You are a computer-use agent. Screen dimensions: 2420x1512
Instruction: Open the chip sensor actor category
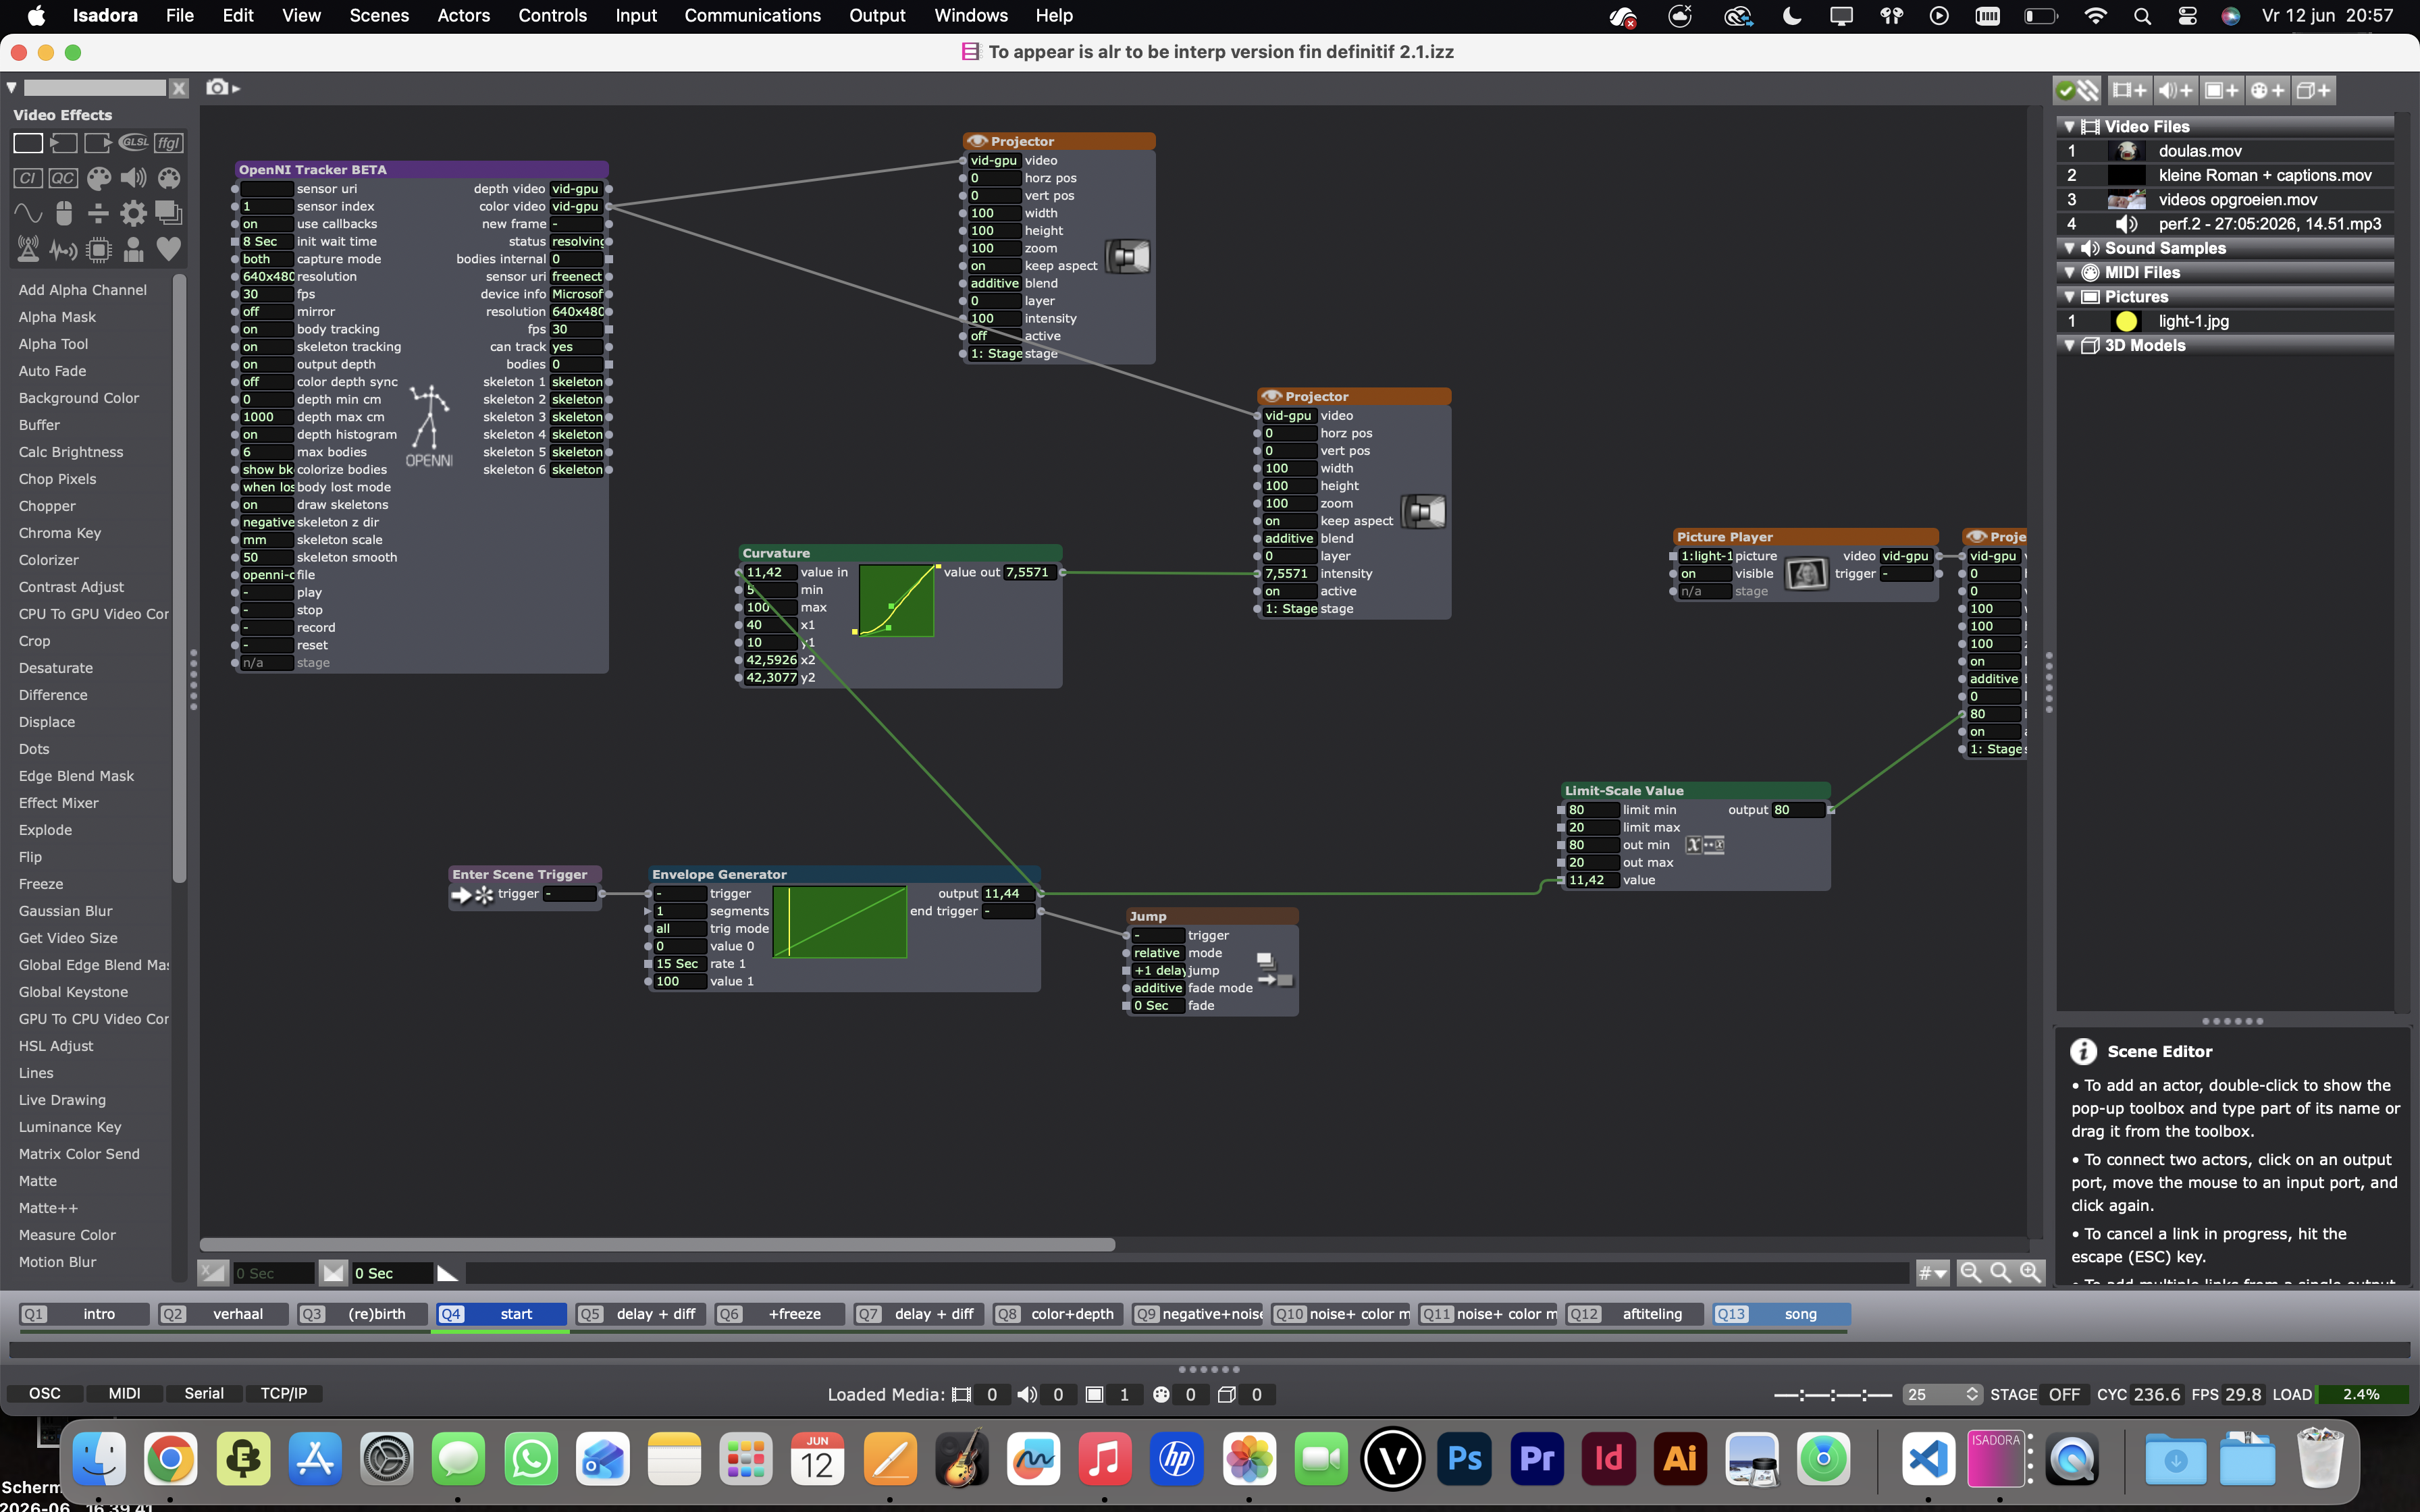click(x=98, y=249)
